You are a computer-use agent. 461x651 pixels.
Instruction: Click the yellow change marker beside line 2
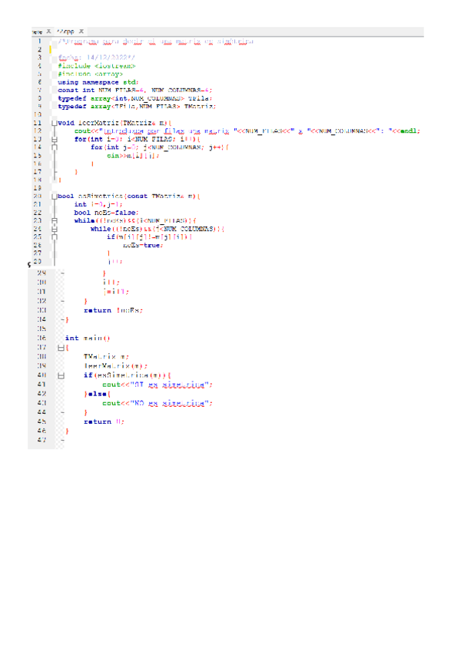pyautogui.click(x=50, y=49)
